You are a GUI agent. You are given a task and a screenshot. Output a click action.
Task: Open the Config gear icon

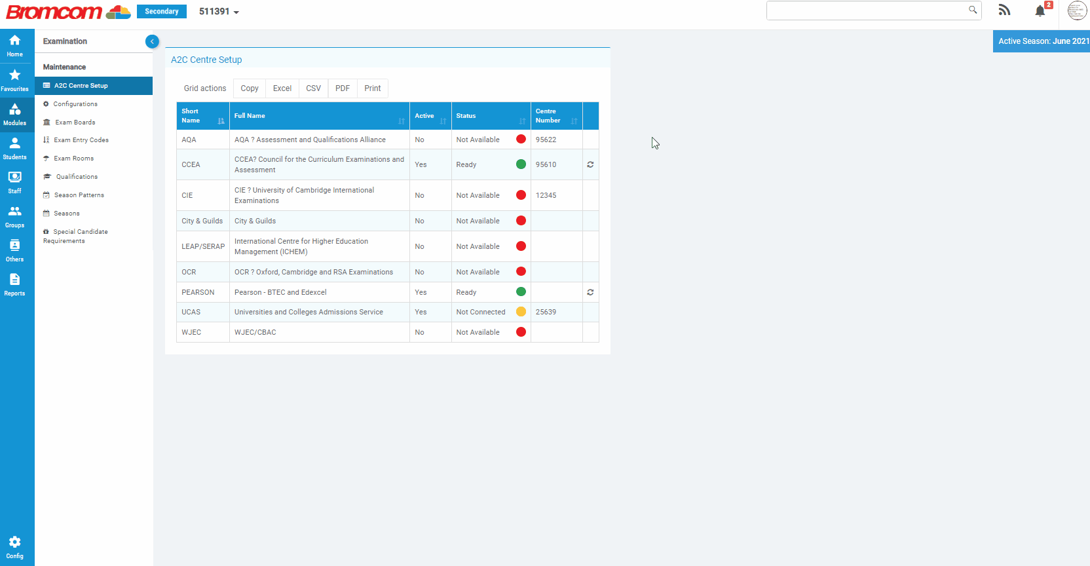click(14, 547)
